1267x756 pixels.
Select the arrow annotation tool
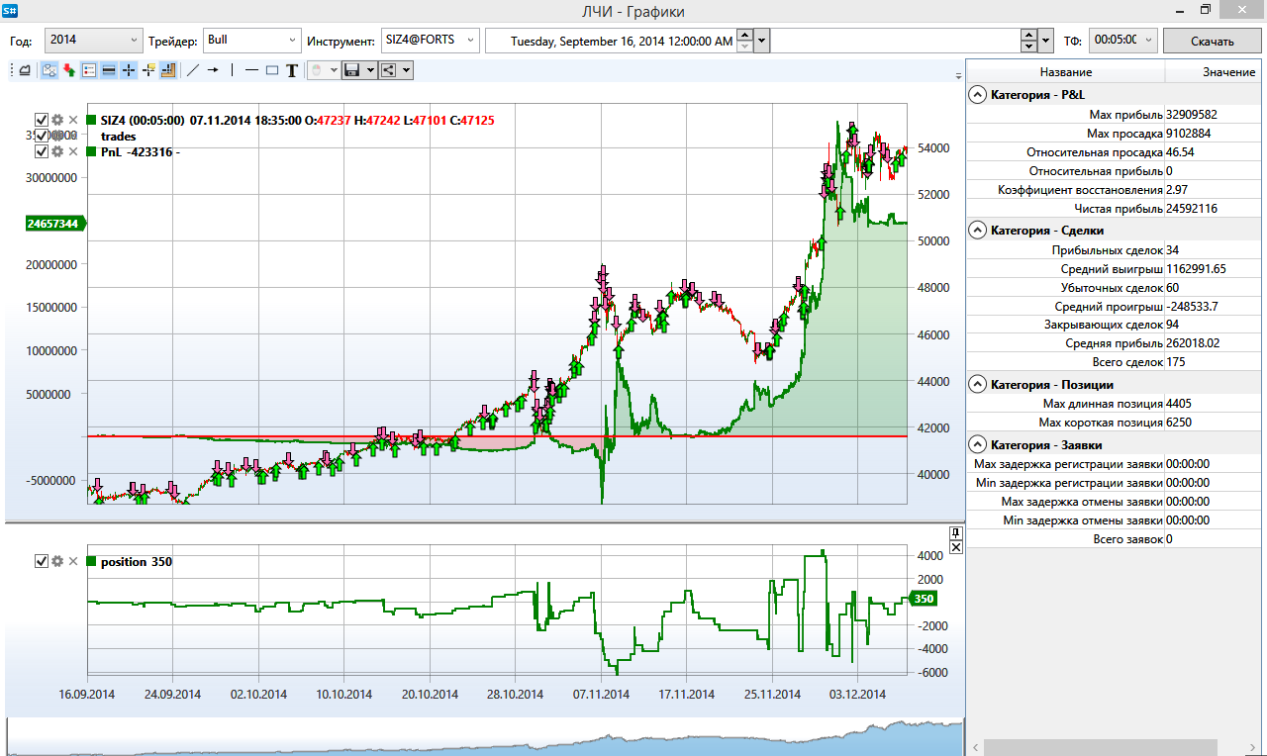(x=213, y=70)
